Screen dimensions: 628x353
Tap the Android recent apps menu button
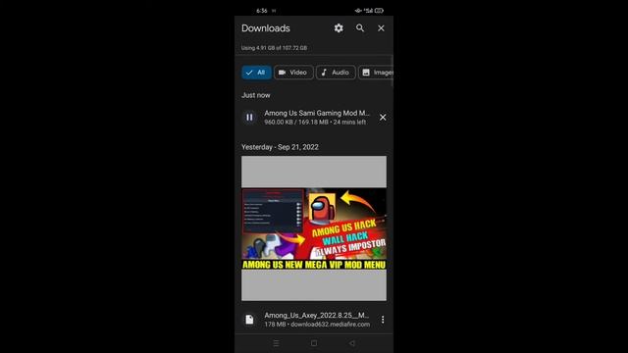coord(276,343)
